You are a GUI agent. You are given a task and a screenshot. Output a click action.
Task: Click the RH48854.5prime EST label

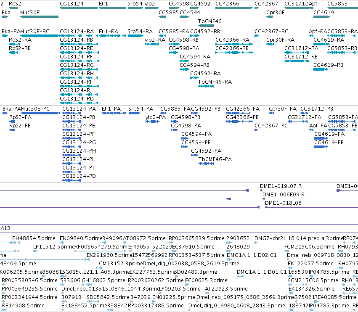point(34,238)
